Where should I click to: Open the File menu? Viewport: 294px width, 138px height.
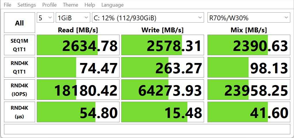point(7,5)
